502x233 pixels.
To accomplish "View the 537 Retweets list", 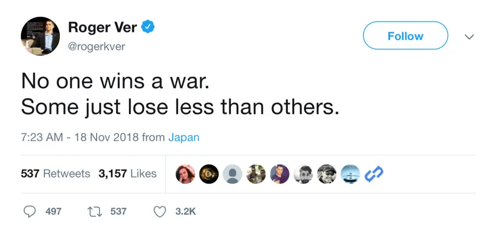I will coord(55,173).
